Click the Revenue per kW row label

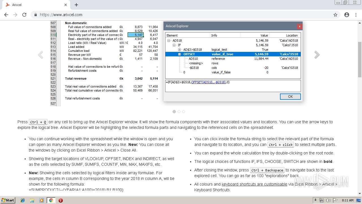pos(79,55)
